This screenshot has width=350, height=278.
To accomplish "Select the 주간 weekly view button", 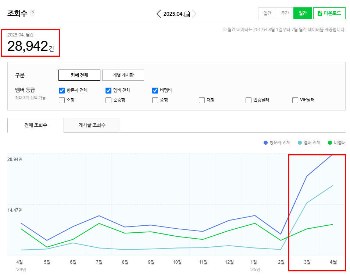I will pos(285,13).
